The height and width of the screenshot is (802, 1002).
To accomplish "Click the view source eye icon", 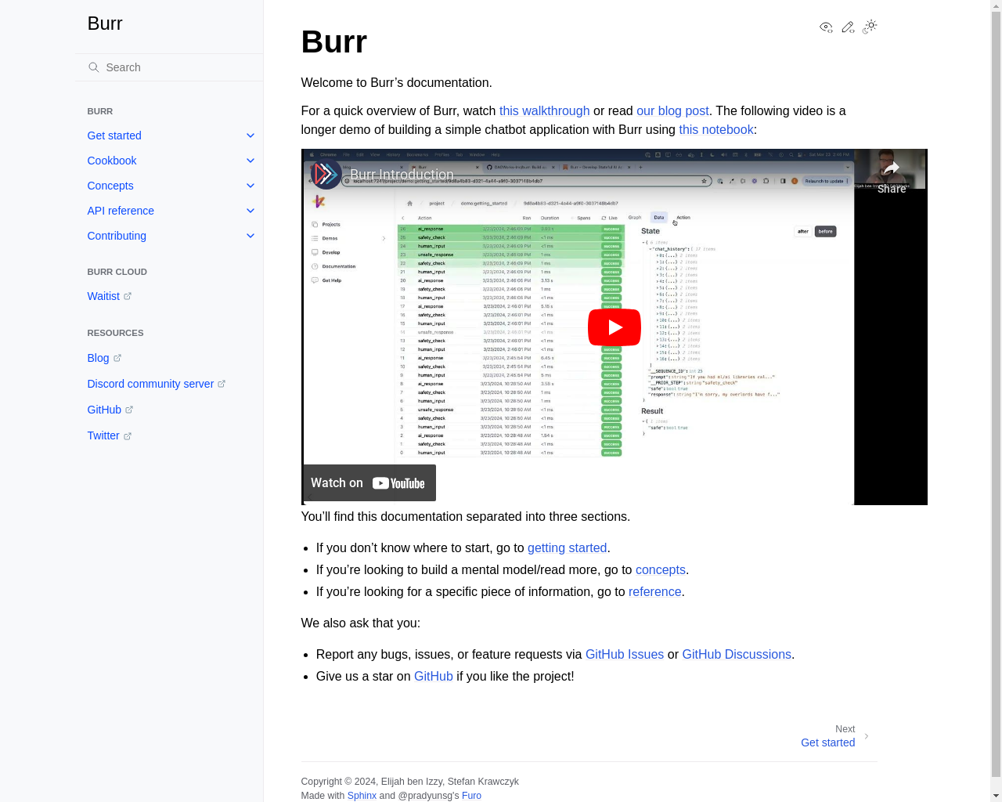I will point(826,27).
